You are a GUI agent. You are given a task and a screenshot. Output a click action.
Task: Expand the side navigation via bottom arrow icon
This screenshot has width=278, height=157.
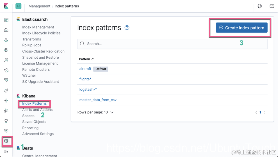coord(6,152)
